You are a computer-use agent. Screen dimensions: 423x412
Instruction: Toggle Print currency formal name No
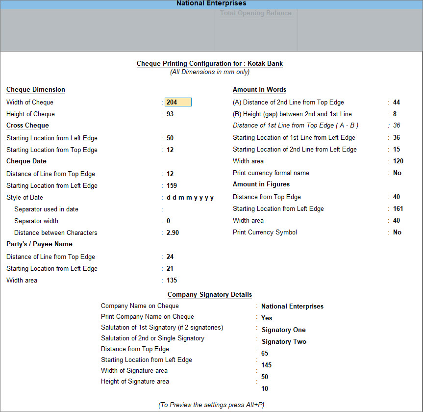click(397, 173)
